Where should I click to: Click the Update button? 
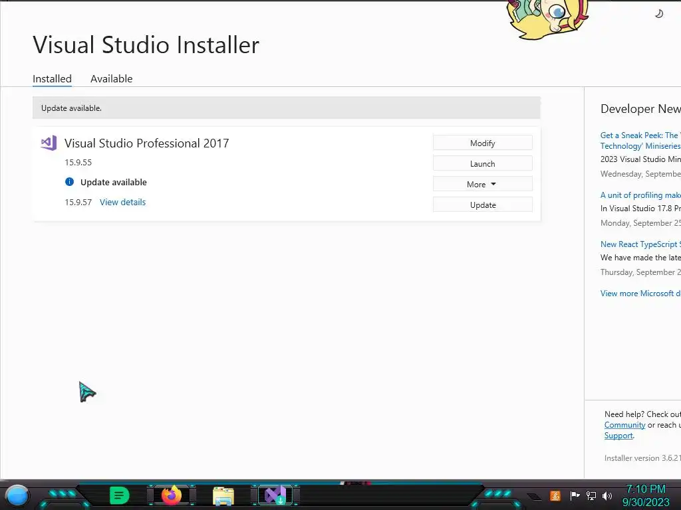click(483, 205)
